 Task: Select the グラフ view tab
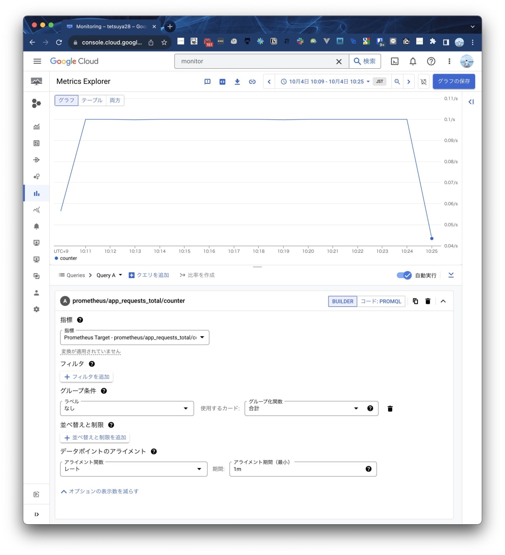click(66, 100)
